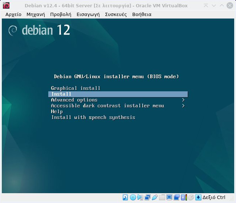This screenshot has width=236, height=203.
Task: Open the Προβολή menu
Action: coord(61,14)
